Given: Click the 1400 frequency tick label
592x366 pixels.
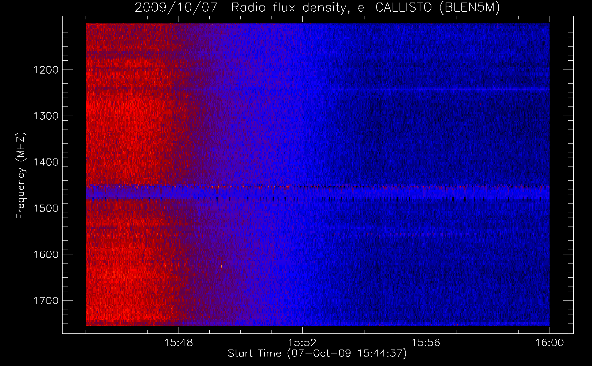Looking at the screenshot, I should tap(46, 162).
